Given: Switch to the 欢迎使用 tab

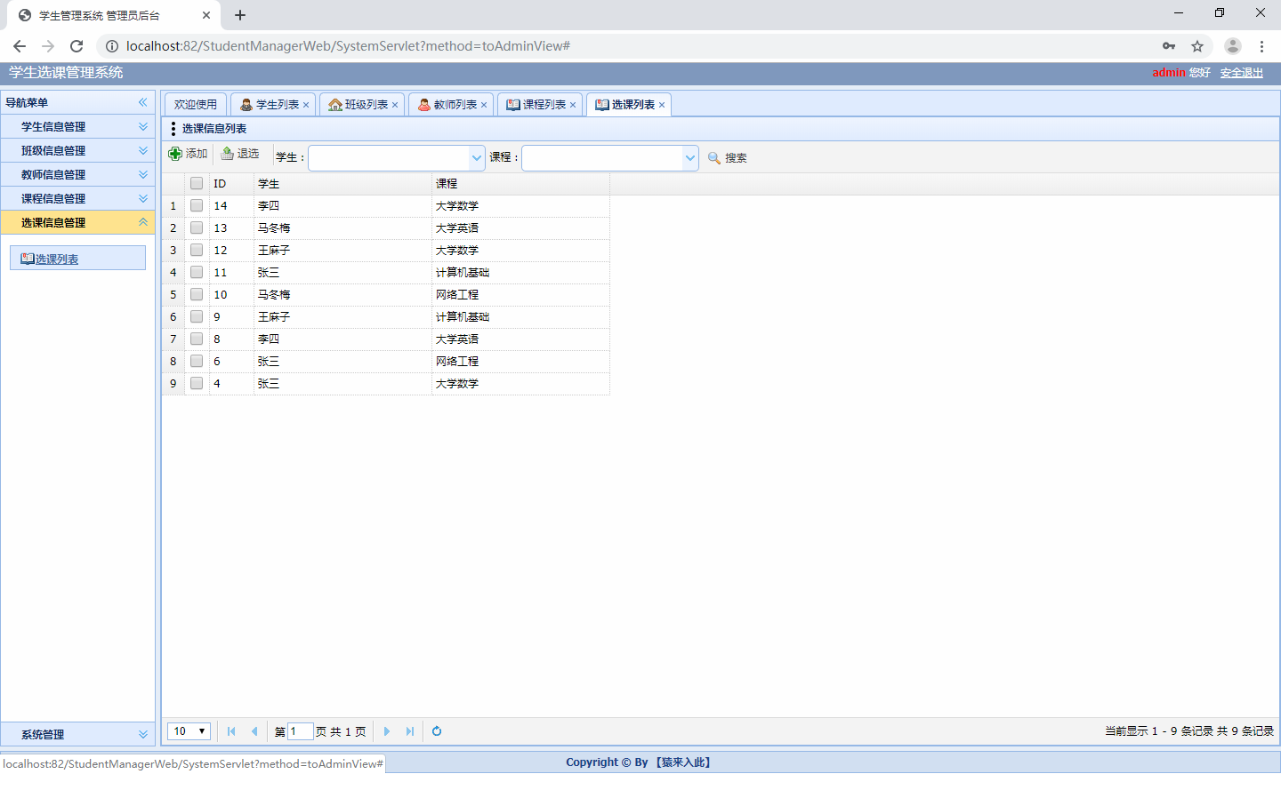Looking at the screenshot, I should (196, 105).
